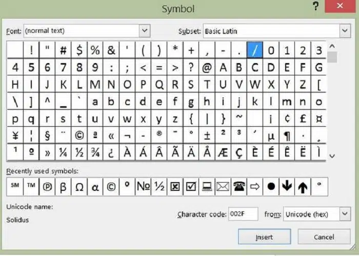Click the Insert button

265,237
